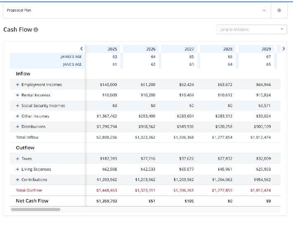Expand Employment Incomes row
Screen dimensions: 293x242
pyautogui.click(x=18, y=85)
